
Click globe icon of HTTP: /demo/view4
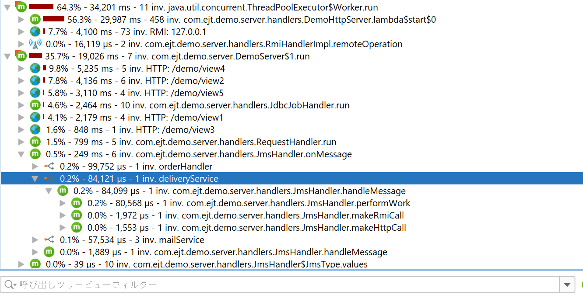35,69
